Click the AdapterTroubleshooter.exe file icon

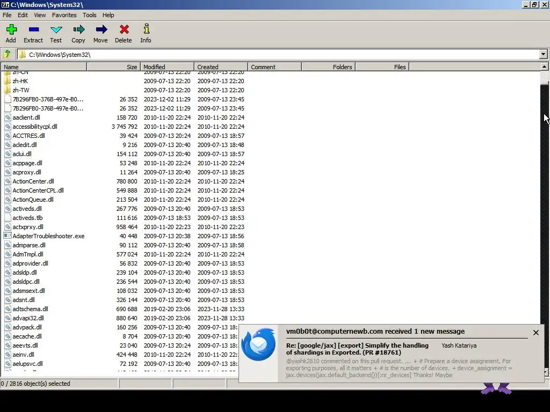8,236
